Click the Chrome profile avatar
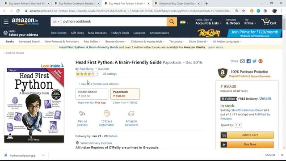 [x=274, y=11]
